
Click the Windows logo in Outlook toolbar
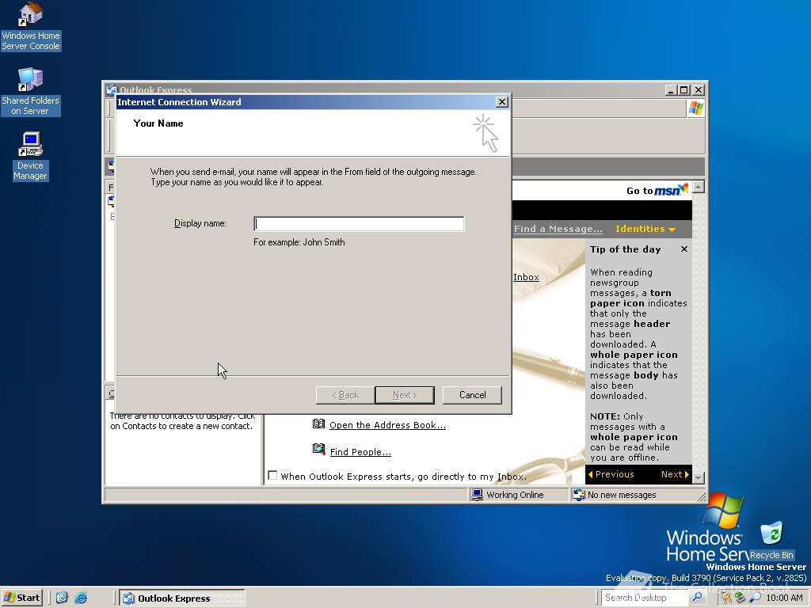pyautogui.click(x=695, y=108)
